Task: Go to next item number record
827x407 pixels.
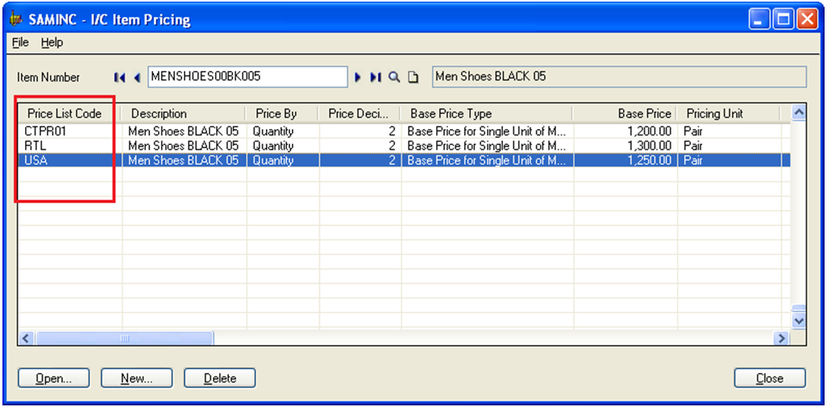Action: pyautogui.click(x=358, y=77)
